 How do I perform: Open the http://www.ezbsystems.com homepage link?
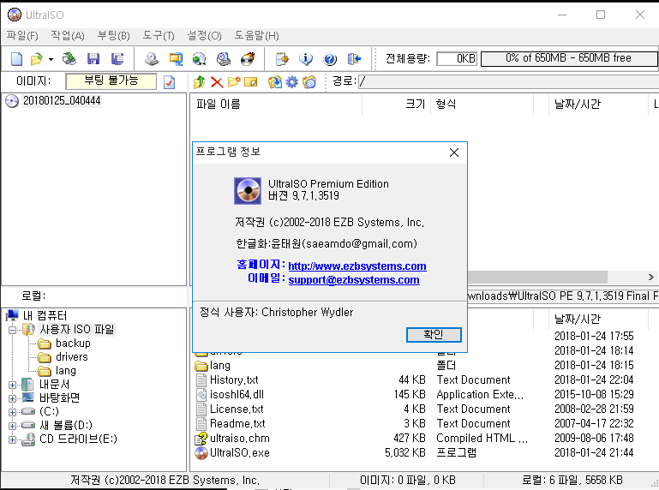357,266
